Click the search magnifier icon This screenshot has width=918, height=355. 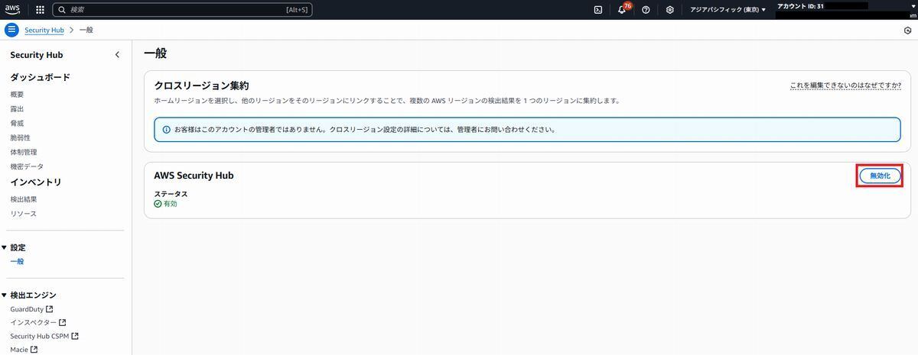[x=62, y=10]
